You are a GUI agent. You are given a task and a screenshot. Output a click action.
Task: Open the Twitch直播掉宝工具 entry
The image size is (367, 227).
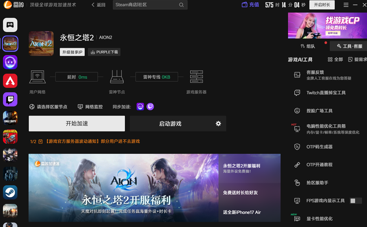(x=326, y=93)
